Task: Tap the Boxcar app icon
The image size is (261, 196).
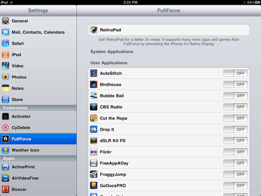Action: click(5, 189)
